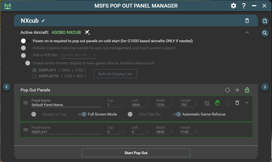The height and width of the screenshot is (162, 272).
Task: Click pencil icon to rename NXcub profile
Action: [43, 21]
